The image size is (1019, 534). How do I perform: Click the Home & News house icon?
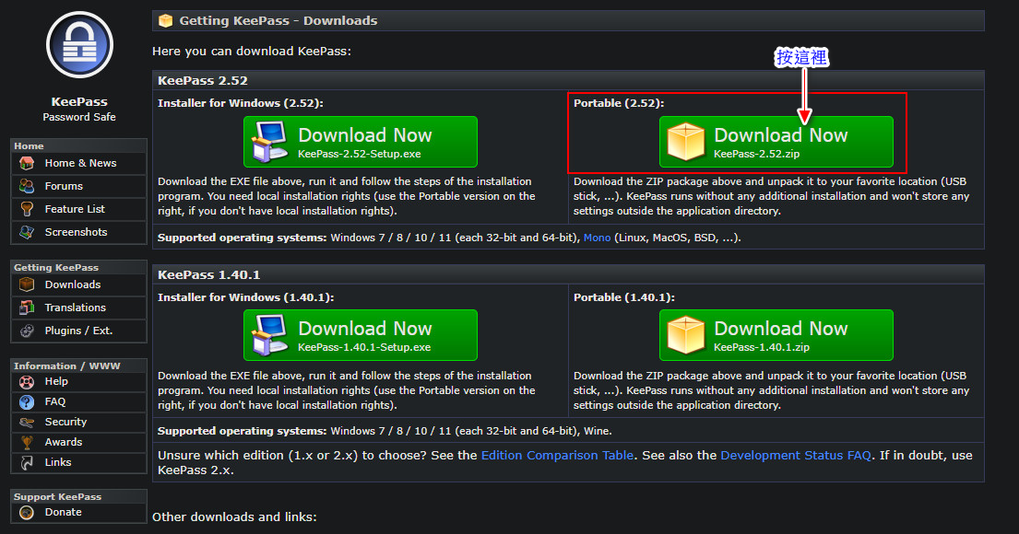(27, 163)
